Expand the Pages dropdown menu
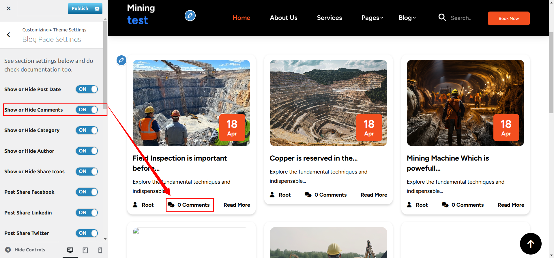 point(372,18)
